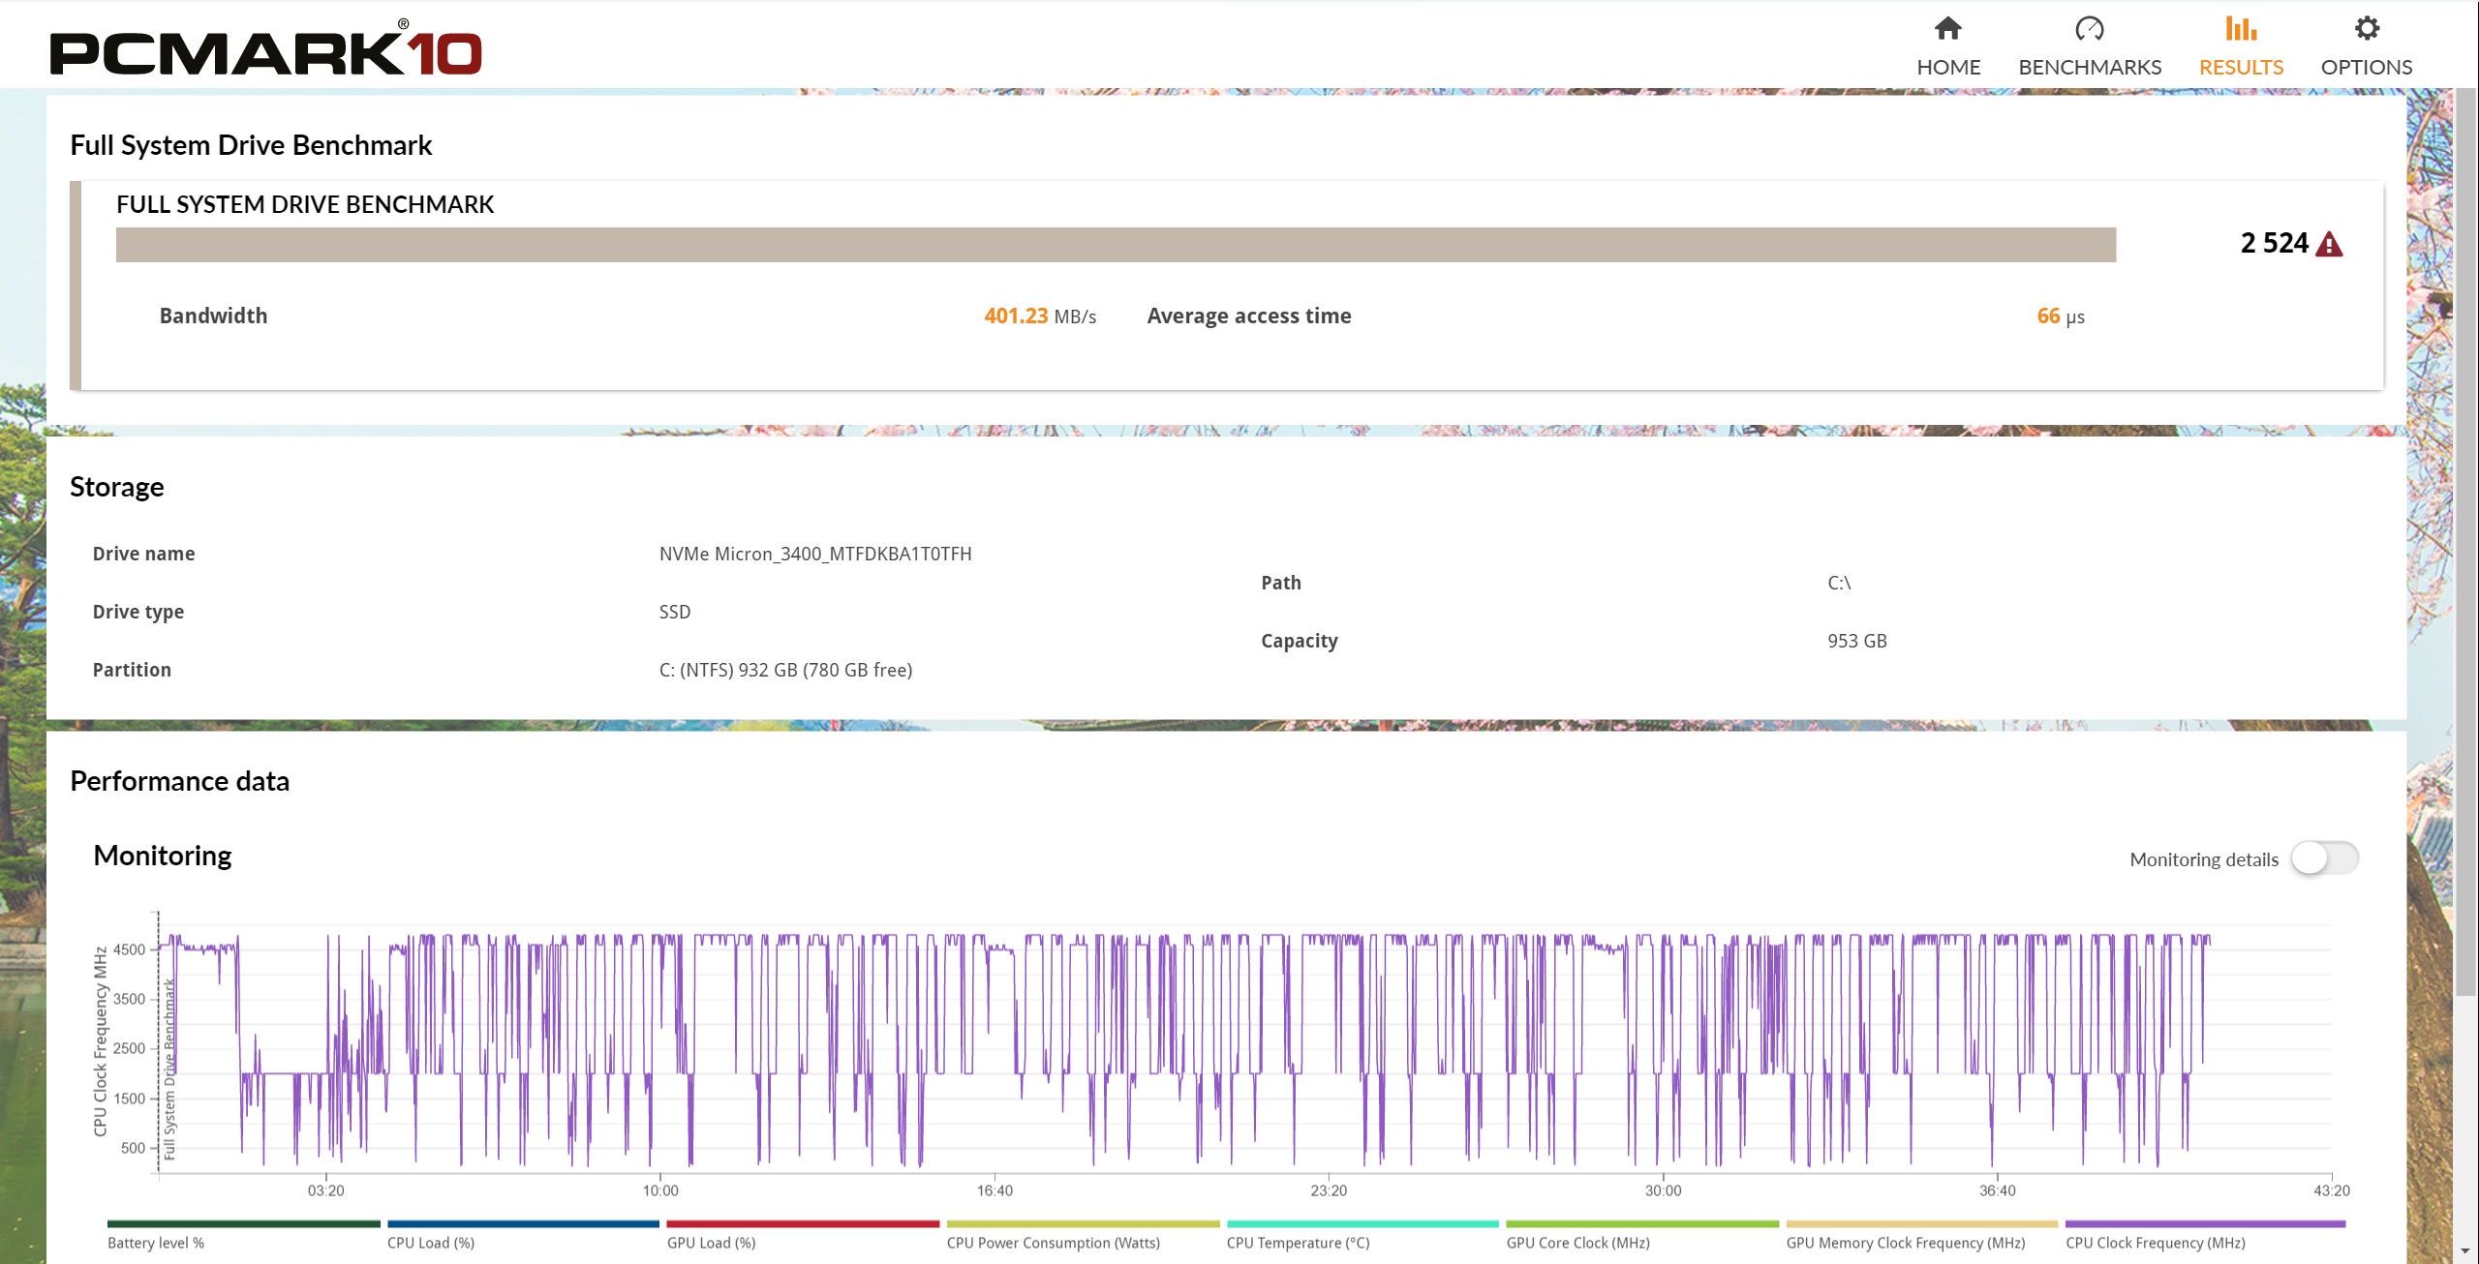This screenshot has width=2479, height=1264.
Task: Click the Results bar chart icon
Action: (x=2241, y=28)
